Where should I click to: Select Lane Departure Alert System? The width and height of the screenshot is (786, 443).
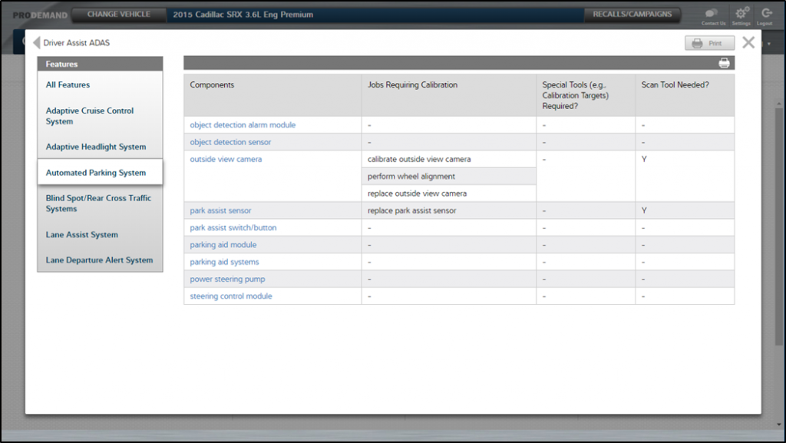tap(99, 260)
